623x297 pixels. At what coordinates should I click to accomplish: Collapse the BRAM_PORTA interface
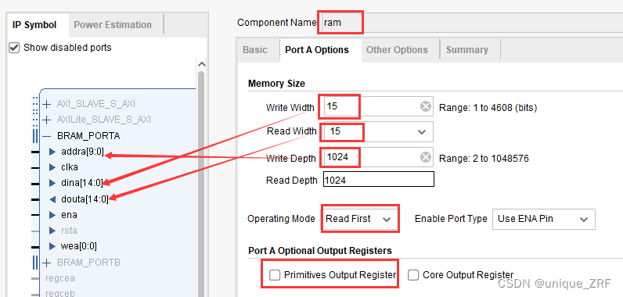[x=47, y=136]
